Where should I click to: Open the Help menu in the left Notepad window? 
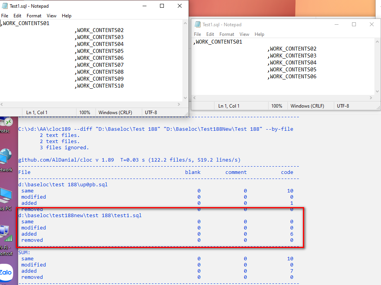[66, 16]
